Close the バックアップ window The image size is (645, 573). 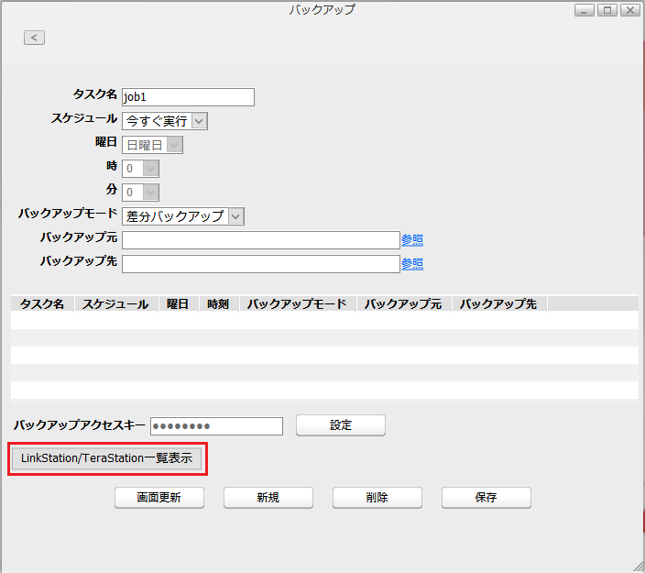(630, 10)
